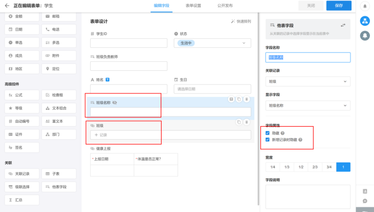Add a 汇总 (summary) field
The height and width of the screenshot is (212, 374).
pos(22,200)
